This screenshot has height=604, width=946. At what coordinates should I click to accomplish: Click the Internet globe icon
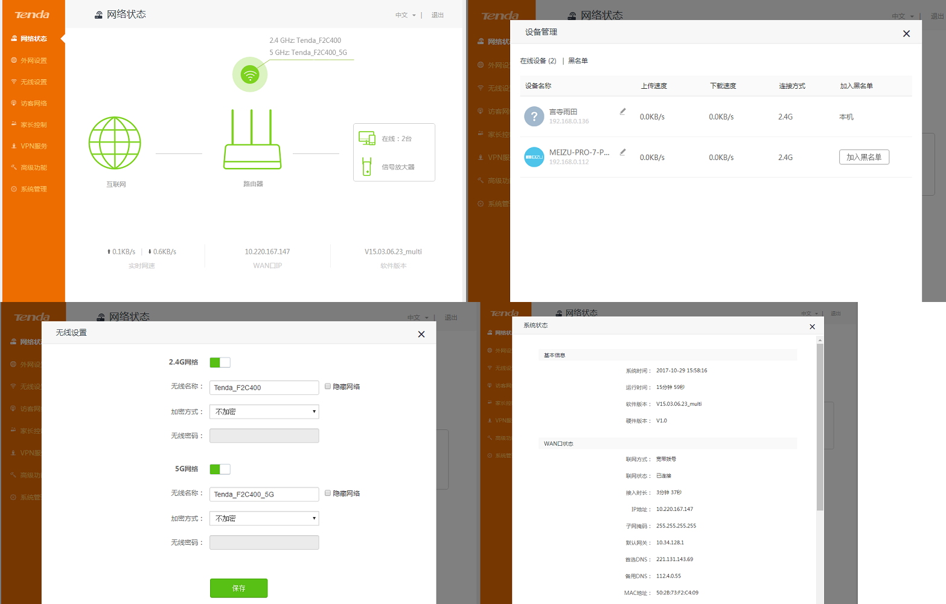click(x=115, y=143)
